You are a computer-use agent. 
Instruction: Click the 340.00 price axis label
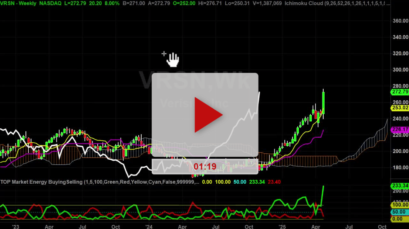(x=400, y=37)
